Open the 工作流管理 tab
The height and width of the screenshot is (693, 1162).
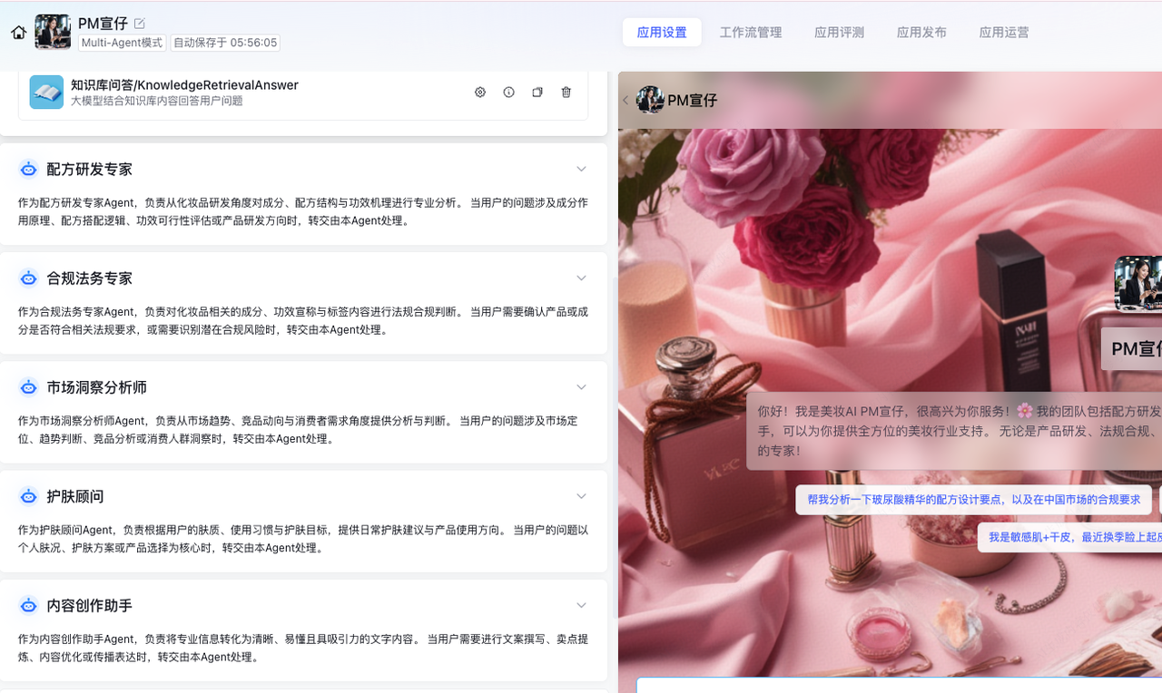751,33
